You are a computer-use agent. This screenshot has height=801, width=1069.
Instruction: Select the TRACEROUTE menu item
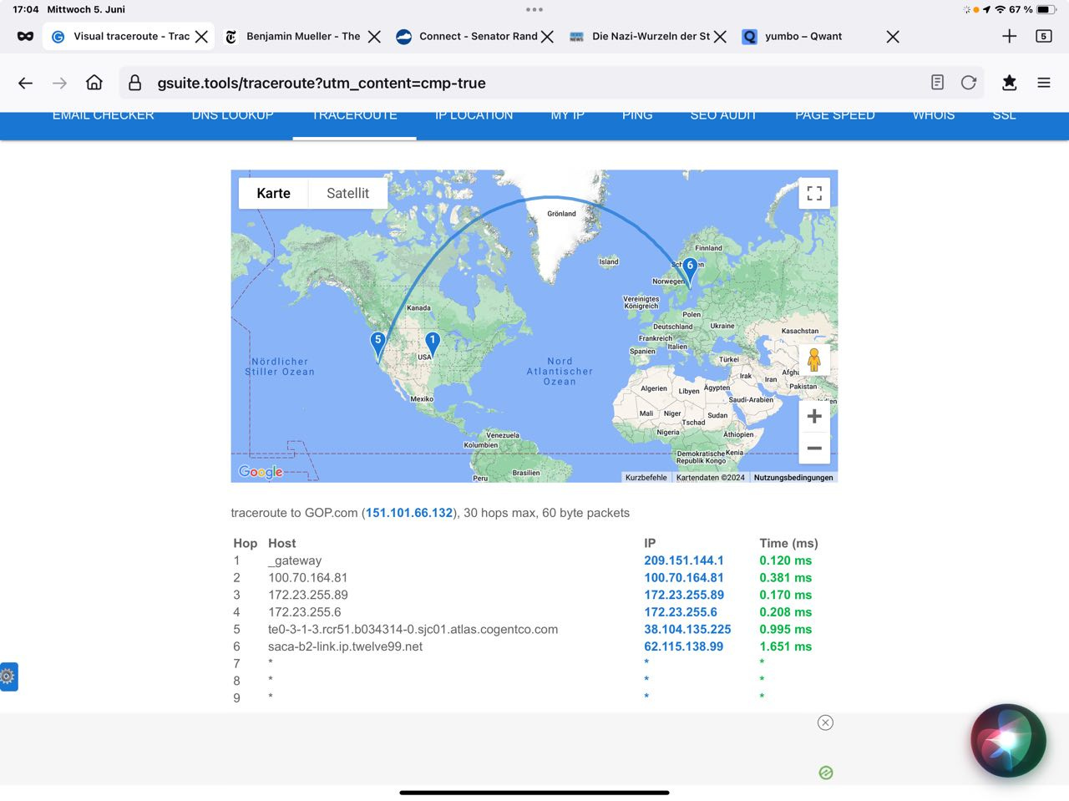click(354, 115)
